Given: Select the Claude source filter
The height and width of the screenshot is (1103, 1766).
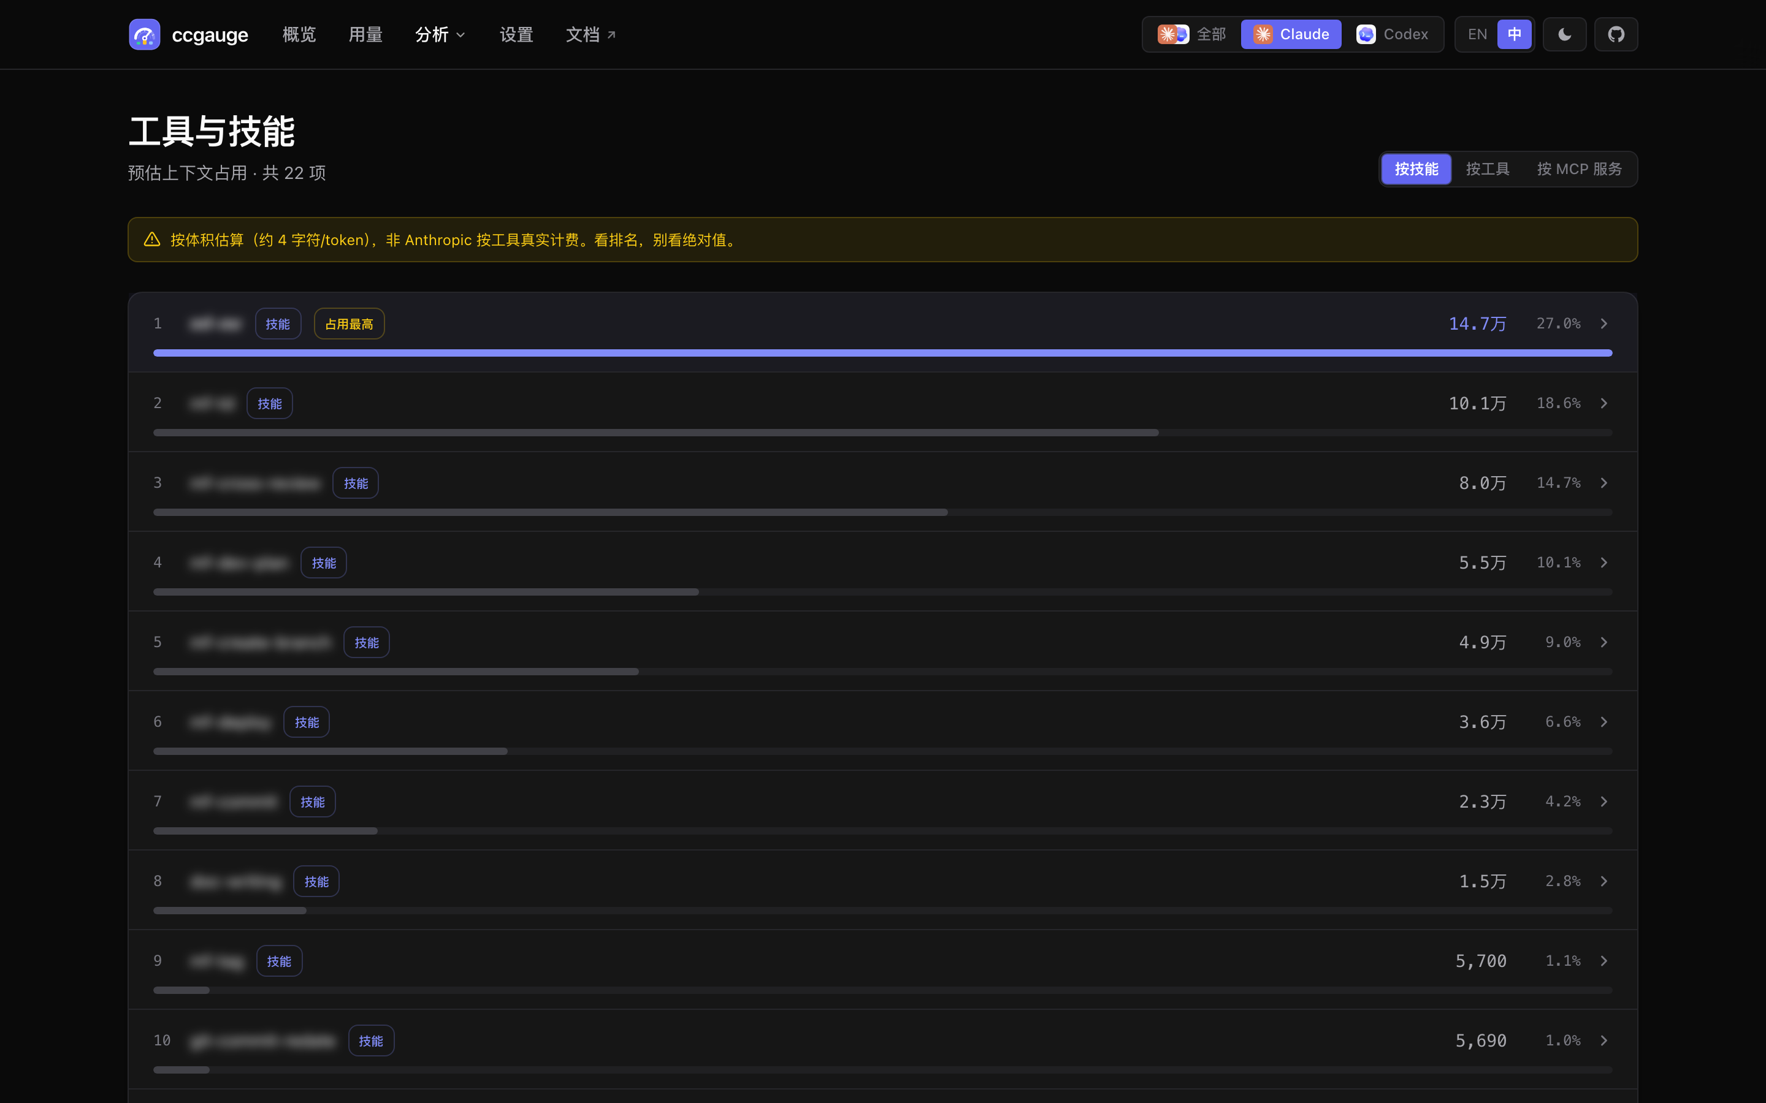Looking at the screenshot, I should [1291, 34].
